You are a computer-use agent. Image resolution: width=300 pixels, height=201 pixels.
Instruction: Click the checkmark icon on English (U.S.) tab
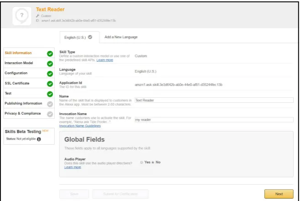pos(90,37)
